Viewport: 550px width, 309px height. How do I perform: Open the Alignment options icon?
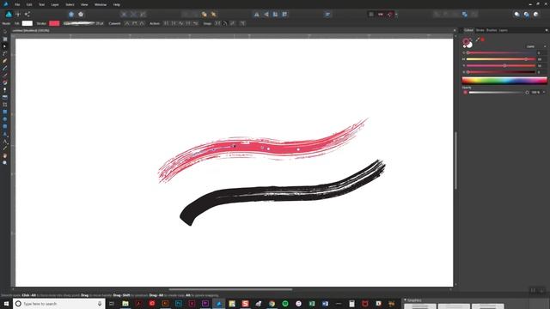pos(327,15)
